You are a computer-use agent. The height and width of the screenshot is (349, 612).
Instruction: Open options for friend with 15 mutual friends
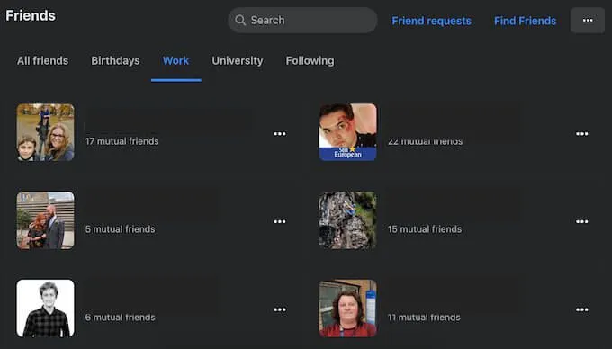582,221
